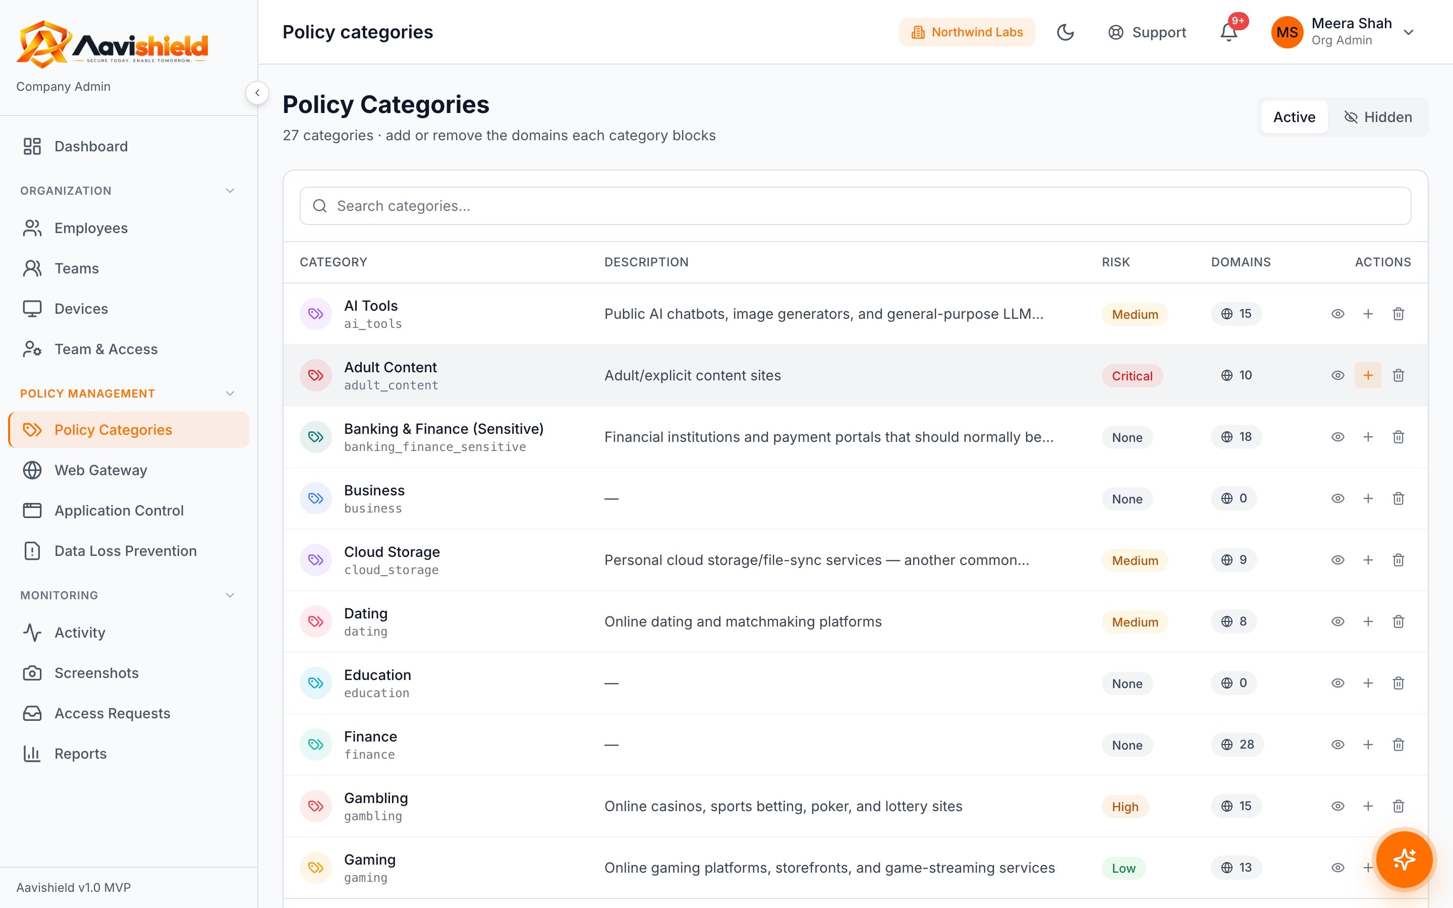1453x908 pixels.
Task: Delete the Dating category
Action: [1399, 621]
